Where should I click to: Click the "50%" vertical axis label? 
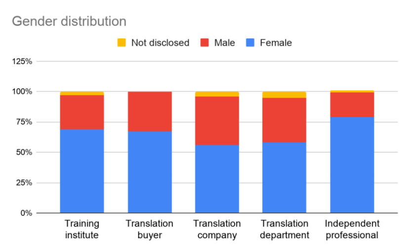pyautogui.click(x=24, y=152)
